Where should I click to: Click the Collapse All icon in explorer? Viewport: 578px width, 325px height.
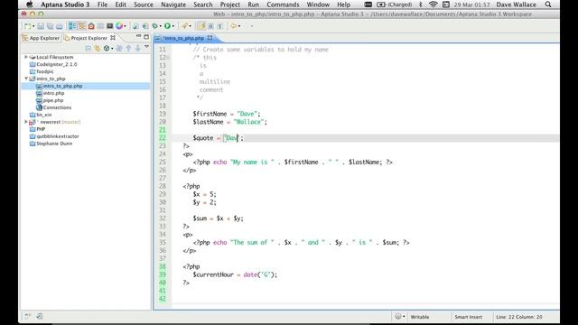[89, 48]
